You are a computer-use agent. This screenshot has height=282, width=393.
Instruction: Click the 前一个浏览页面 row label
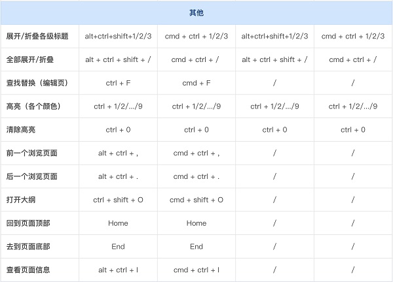click(x=31, y=153)
